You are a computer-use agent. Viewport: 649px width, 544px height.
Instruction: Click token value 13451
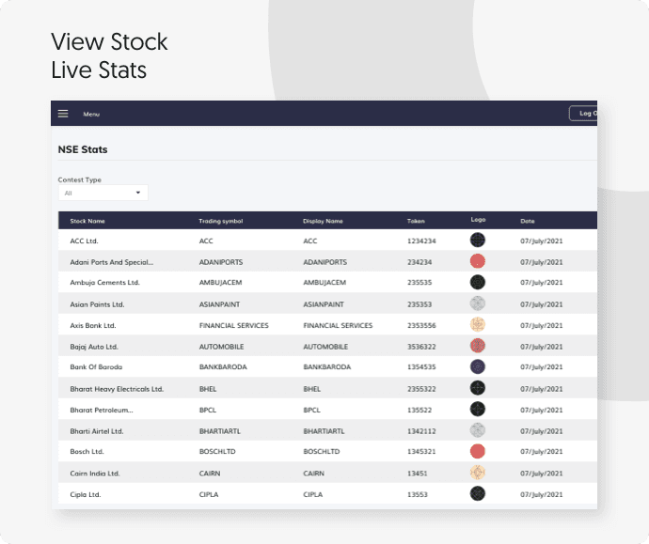point(418,474)
